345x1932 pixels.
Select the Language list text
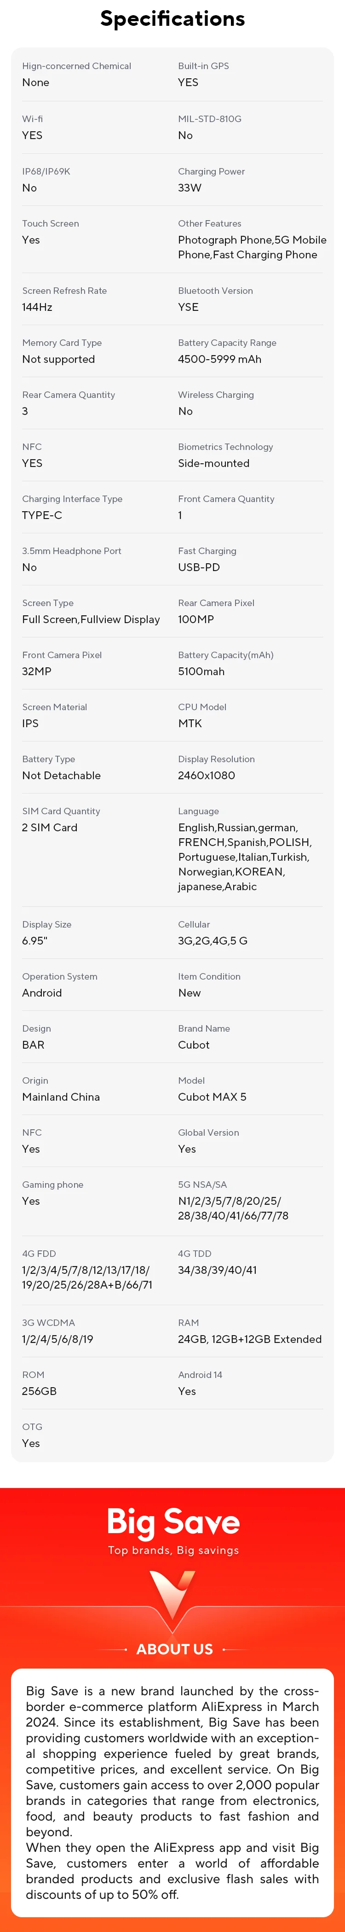pyautogui.click(x=244, y=857)
